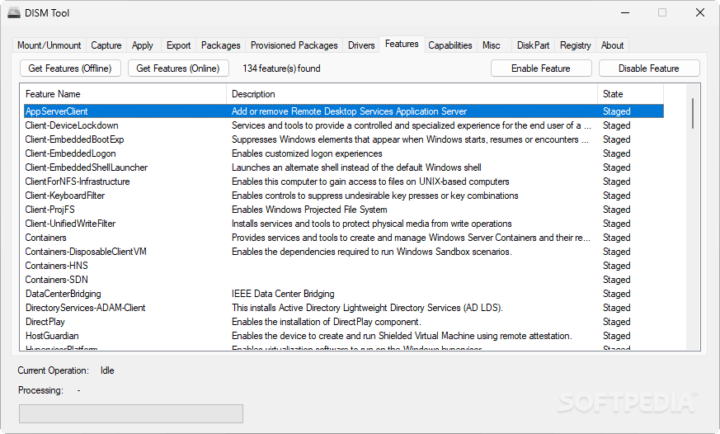Select the Packages tab
This screenshot has height=434, width=720.
click(220, 45)
